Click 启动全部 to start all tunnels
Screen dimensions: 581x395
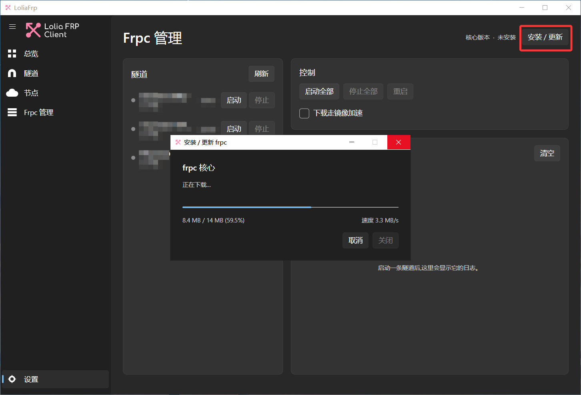pos(319,91)
